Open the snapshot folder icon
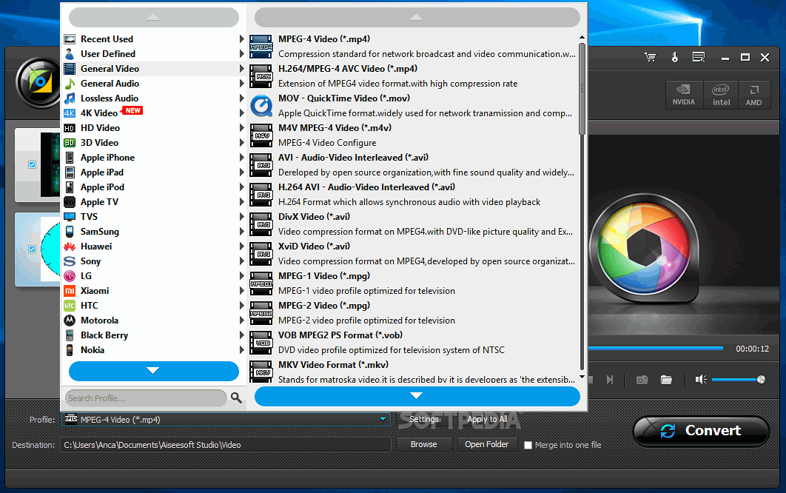The height and width of the screenshot is (493, 786). [666, 380]
